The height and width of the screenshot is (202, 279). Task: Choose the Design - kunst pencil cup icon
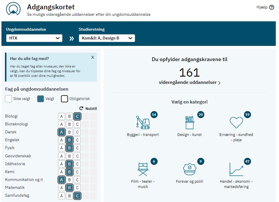tap(189, 122)
